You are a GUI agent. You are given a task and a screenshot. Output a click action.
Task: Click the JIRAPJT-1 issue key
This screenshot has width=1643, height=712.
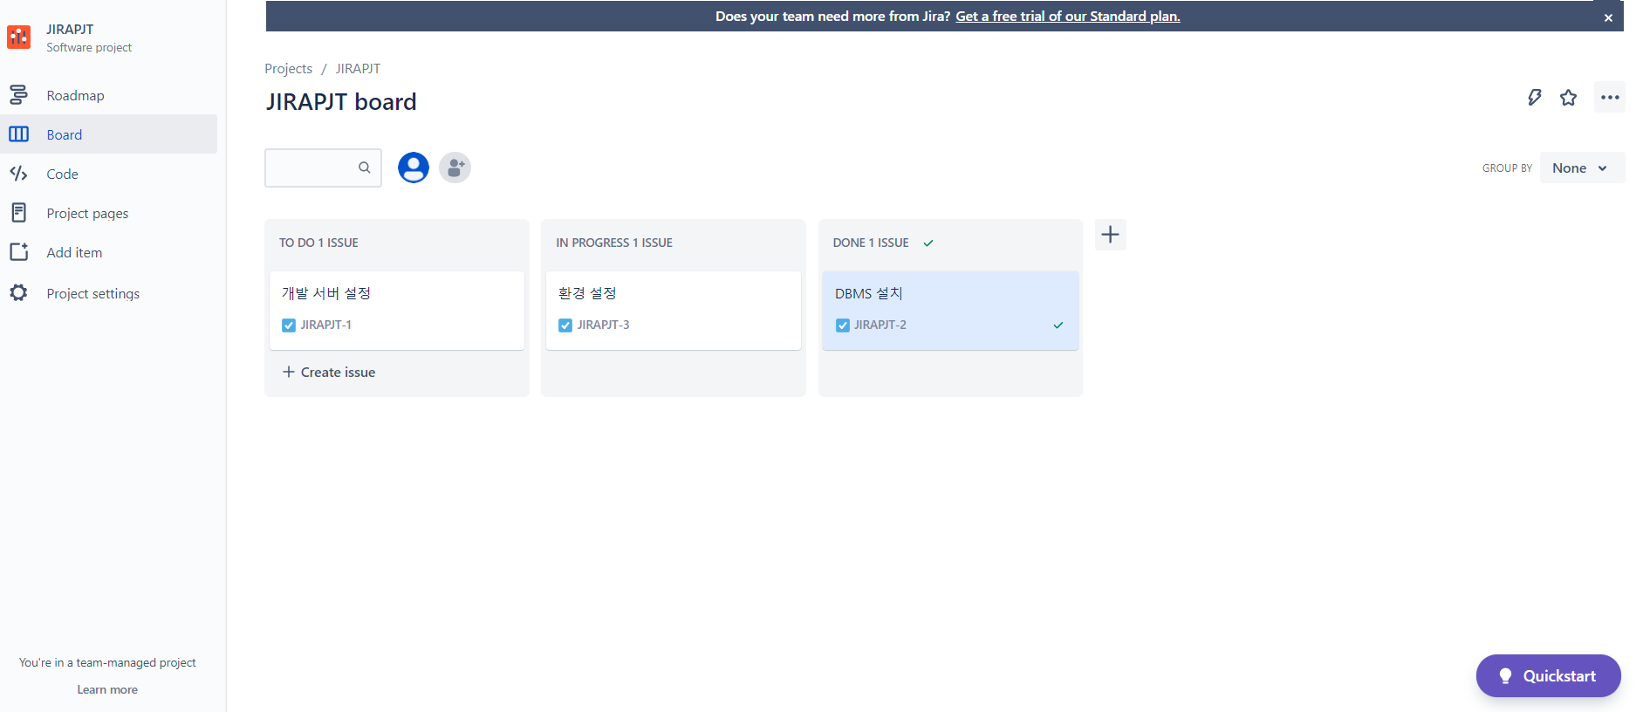325,325
